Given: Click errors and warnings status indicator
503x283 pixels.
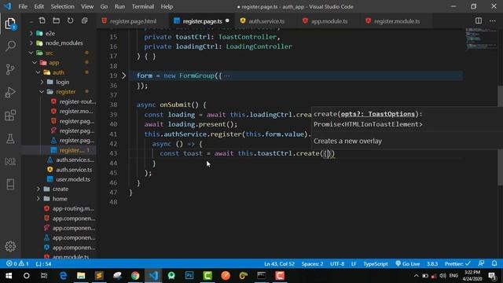Looking at the screenshot, I should pos(17,264).
